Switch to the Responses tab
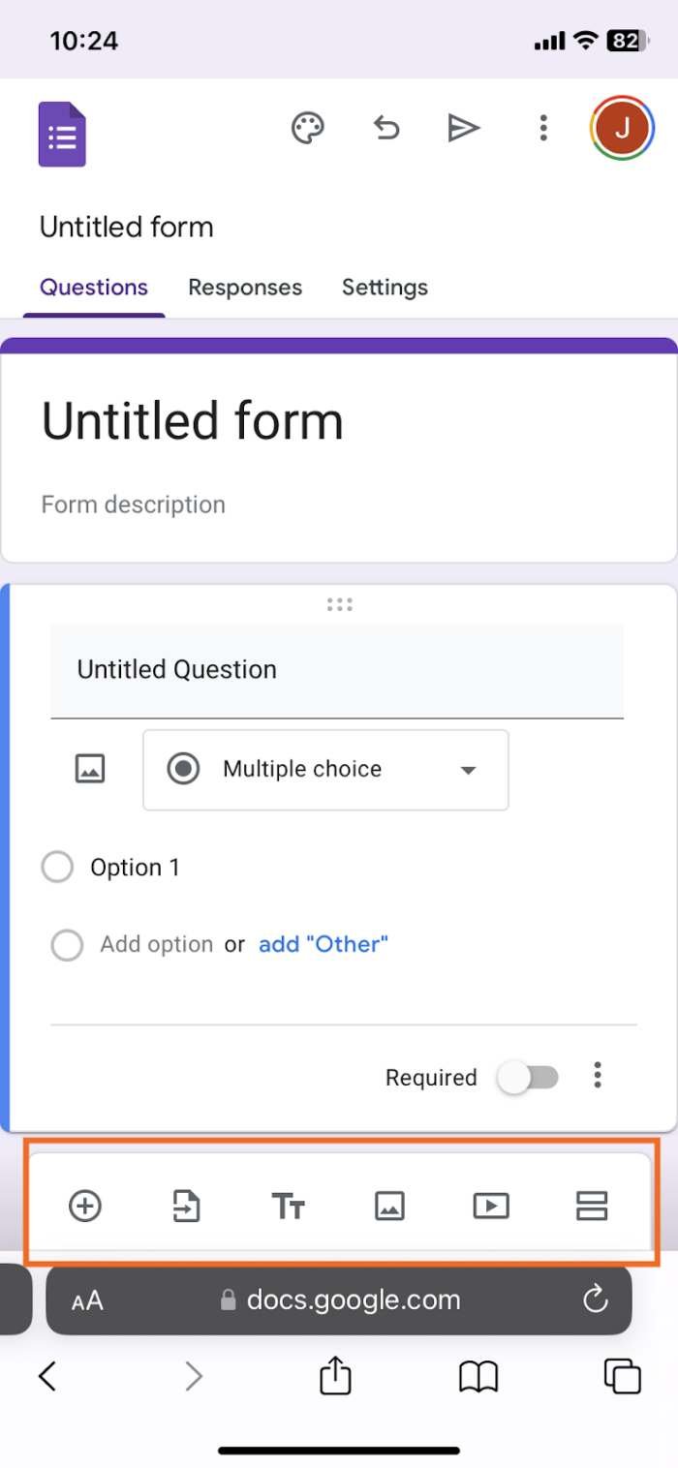Image resolution: width=678 pixels, height=1468 pixels. point(245,287)
